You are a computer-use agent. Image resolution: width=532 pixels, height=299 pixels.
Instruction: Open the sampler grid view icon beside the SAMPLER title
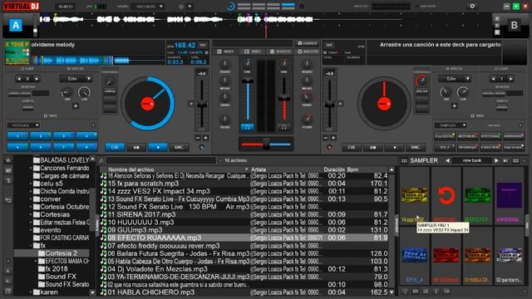404,160
